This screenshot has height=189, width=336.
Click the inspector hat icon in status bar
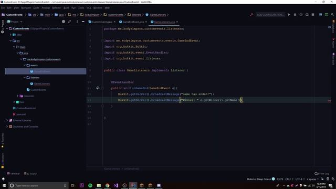(x=328, y=179)
